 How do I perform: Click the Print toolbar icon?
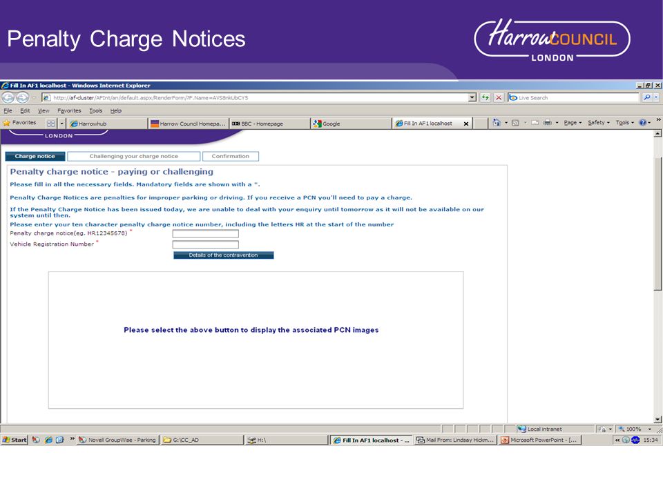tap(548, 123)
